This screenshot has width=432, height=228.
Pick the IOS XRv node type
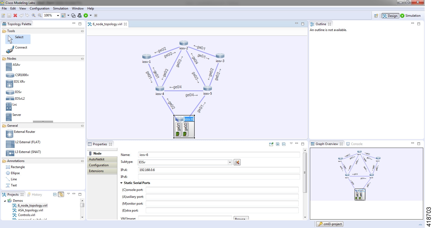pyautogui.click(x=15, y=84)
